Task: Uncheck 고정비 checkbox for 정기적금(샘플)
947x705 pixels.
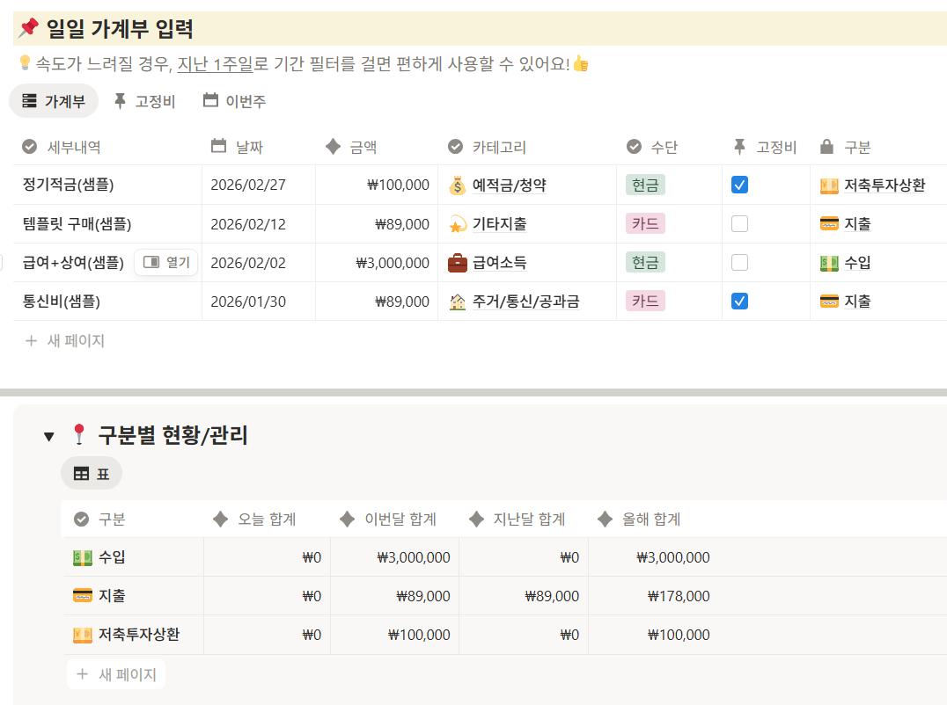Action: [x=739, y=185]
